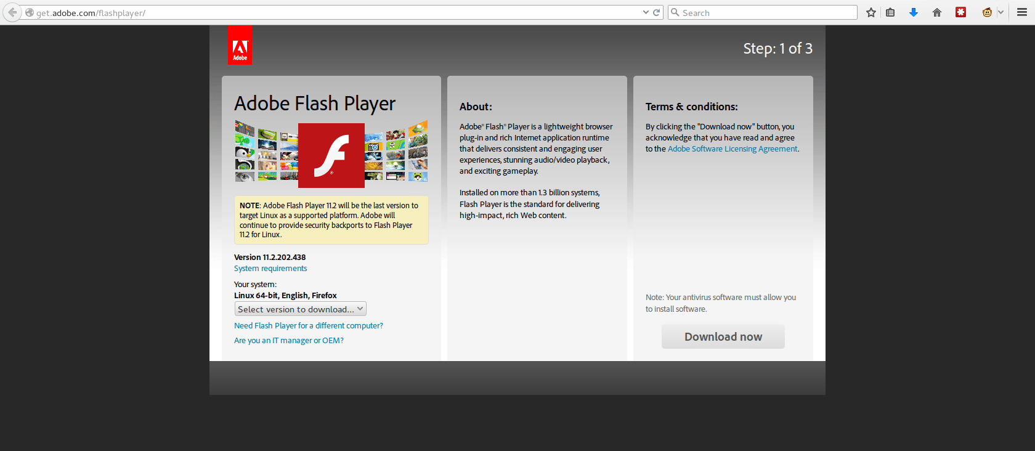Click the Adobe Flash Player heading
The width and height of the screenshot is (1035, 451).
click(x=315, y=104)
